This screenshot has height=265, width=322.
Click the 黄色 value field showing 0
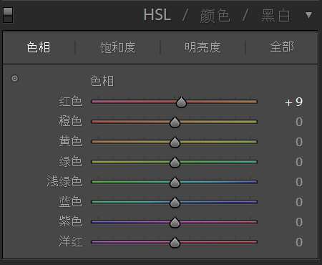(299, 142)
